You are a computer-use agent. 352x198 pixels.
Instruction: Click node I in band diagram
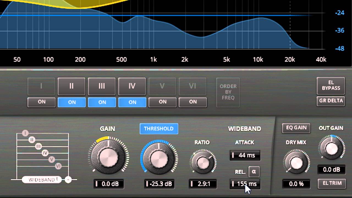click(x=25, y=133)
